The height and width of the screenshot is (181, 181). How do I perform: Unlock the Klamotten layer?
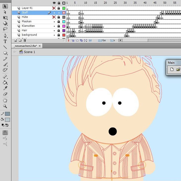pyautogui.click(x=59, y=26)
